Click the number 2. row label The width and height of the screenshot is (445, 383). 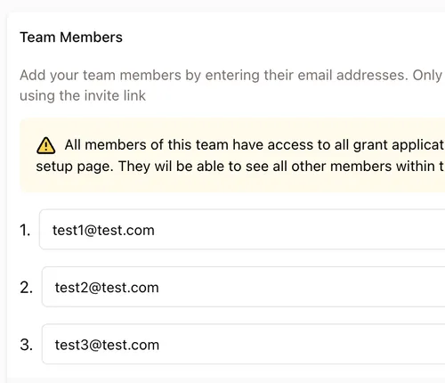coord(26,288)
